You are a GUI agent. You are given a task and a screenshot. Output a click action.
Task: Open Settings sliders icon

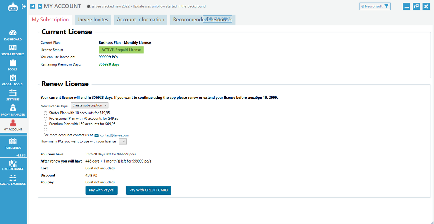tap(13, 93)
